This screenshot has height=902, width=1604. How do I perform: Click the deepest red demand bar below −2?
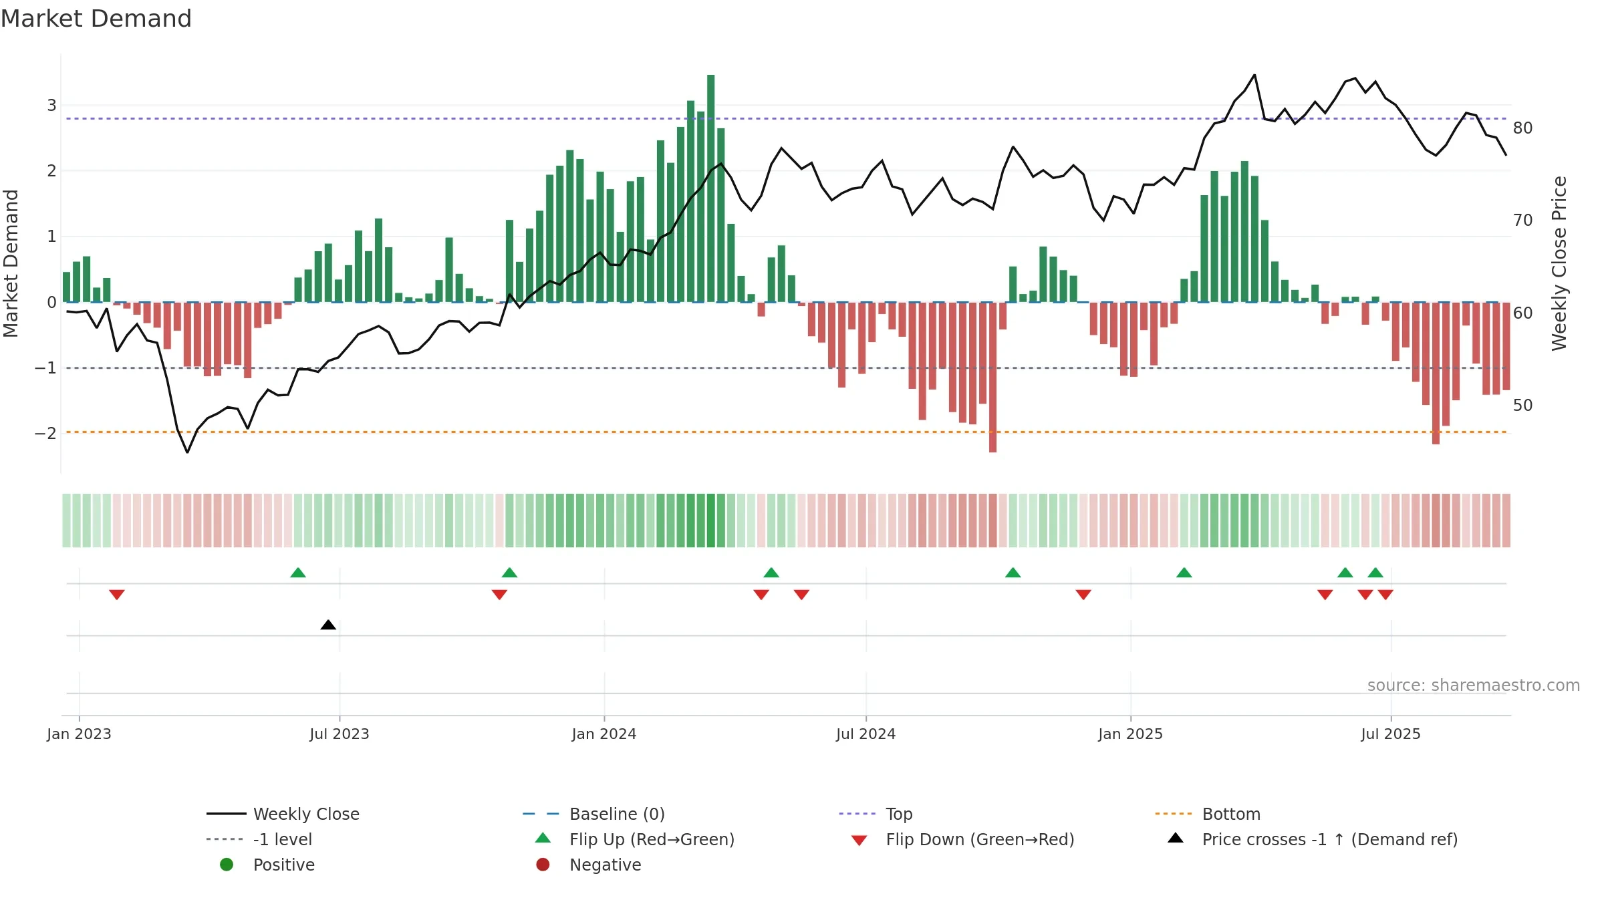pyautogui.click(x=992, y=378)
